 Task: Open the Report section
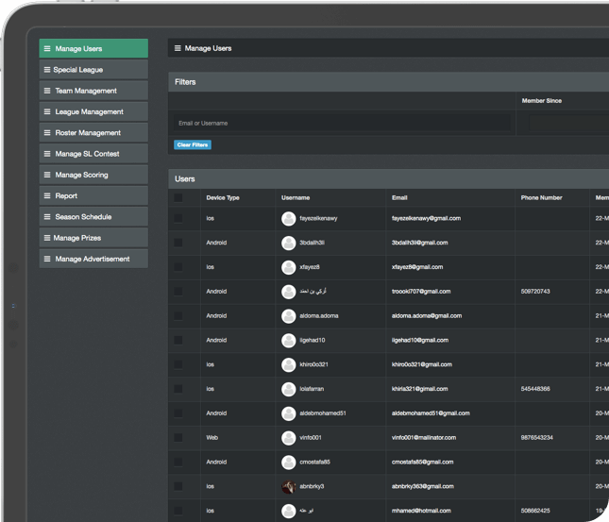coord(93,195)
